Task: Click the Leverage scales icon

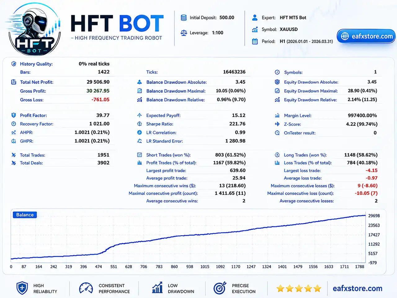Action: click(184, 33)
